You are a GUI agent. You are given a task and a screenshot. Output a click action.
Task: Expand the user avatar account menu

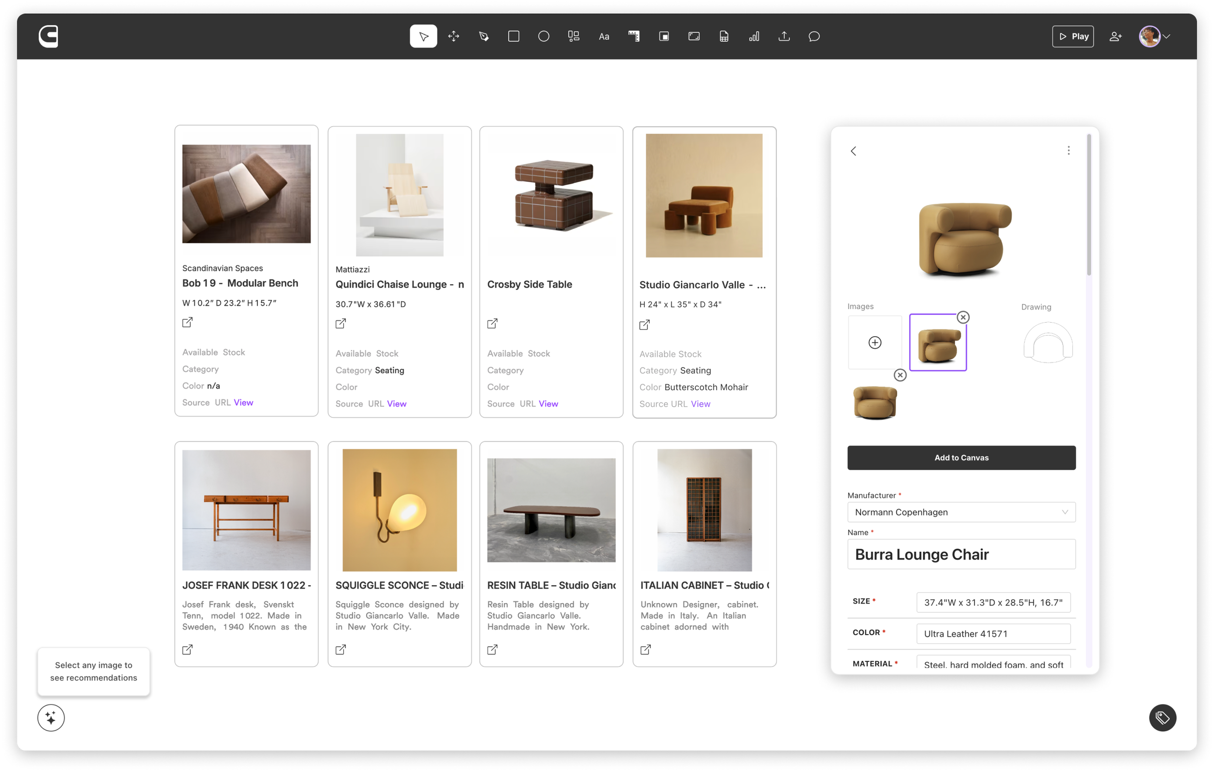coord(1154,36)
